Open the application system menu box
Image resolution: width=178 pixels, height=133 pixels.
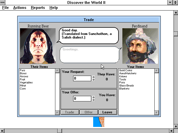[3, 2]
